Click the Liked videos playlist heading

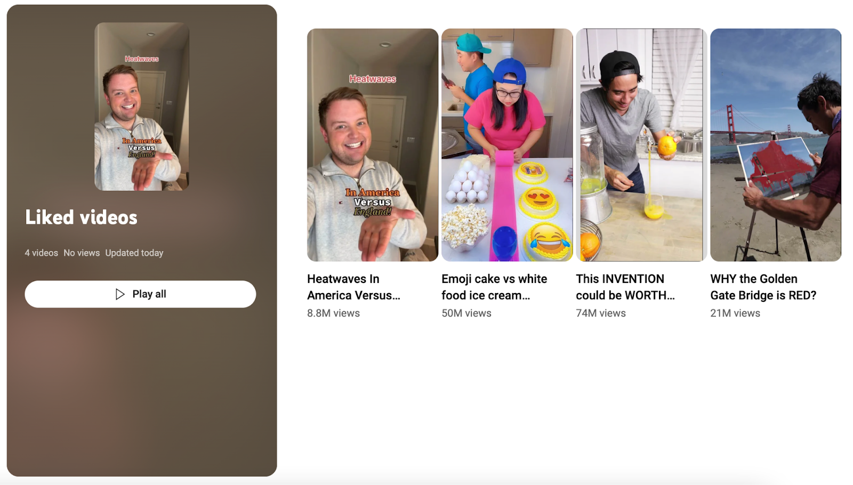pos(81,217)
